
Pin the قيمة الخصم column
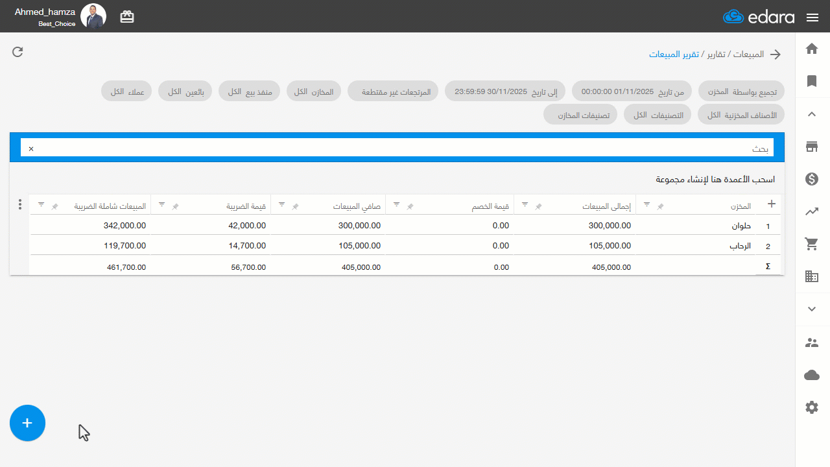pyautogui.click(x=410, y=206)
